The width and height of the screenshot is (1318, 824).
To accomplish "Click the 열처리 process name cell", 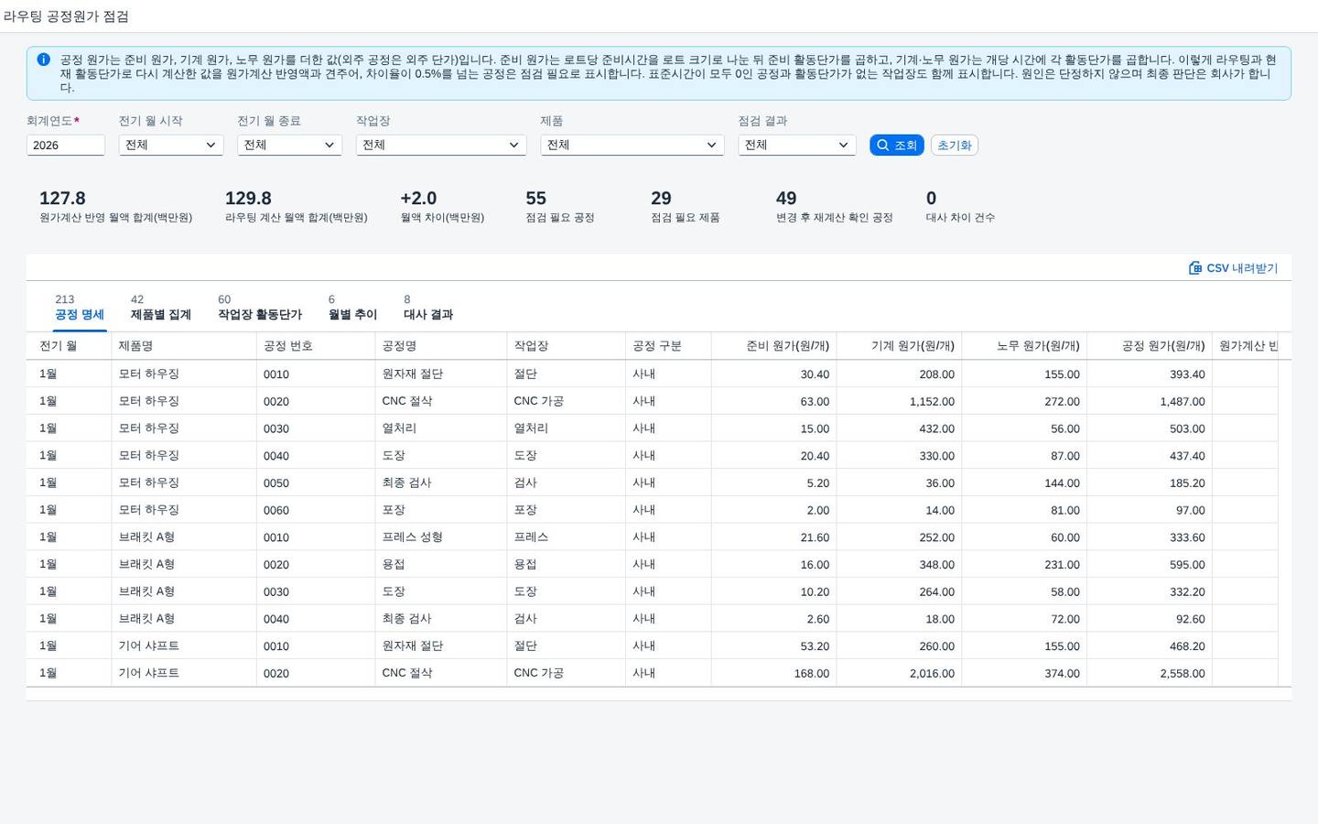I will (441, 428).
